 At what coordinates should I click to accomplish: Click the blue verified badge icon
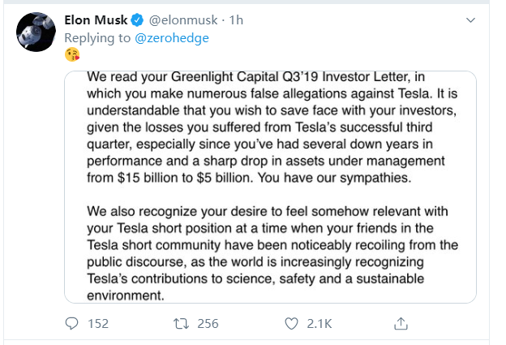[x=139, y=19]
